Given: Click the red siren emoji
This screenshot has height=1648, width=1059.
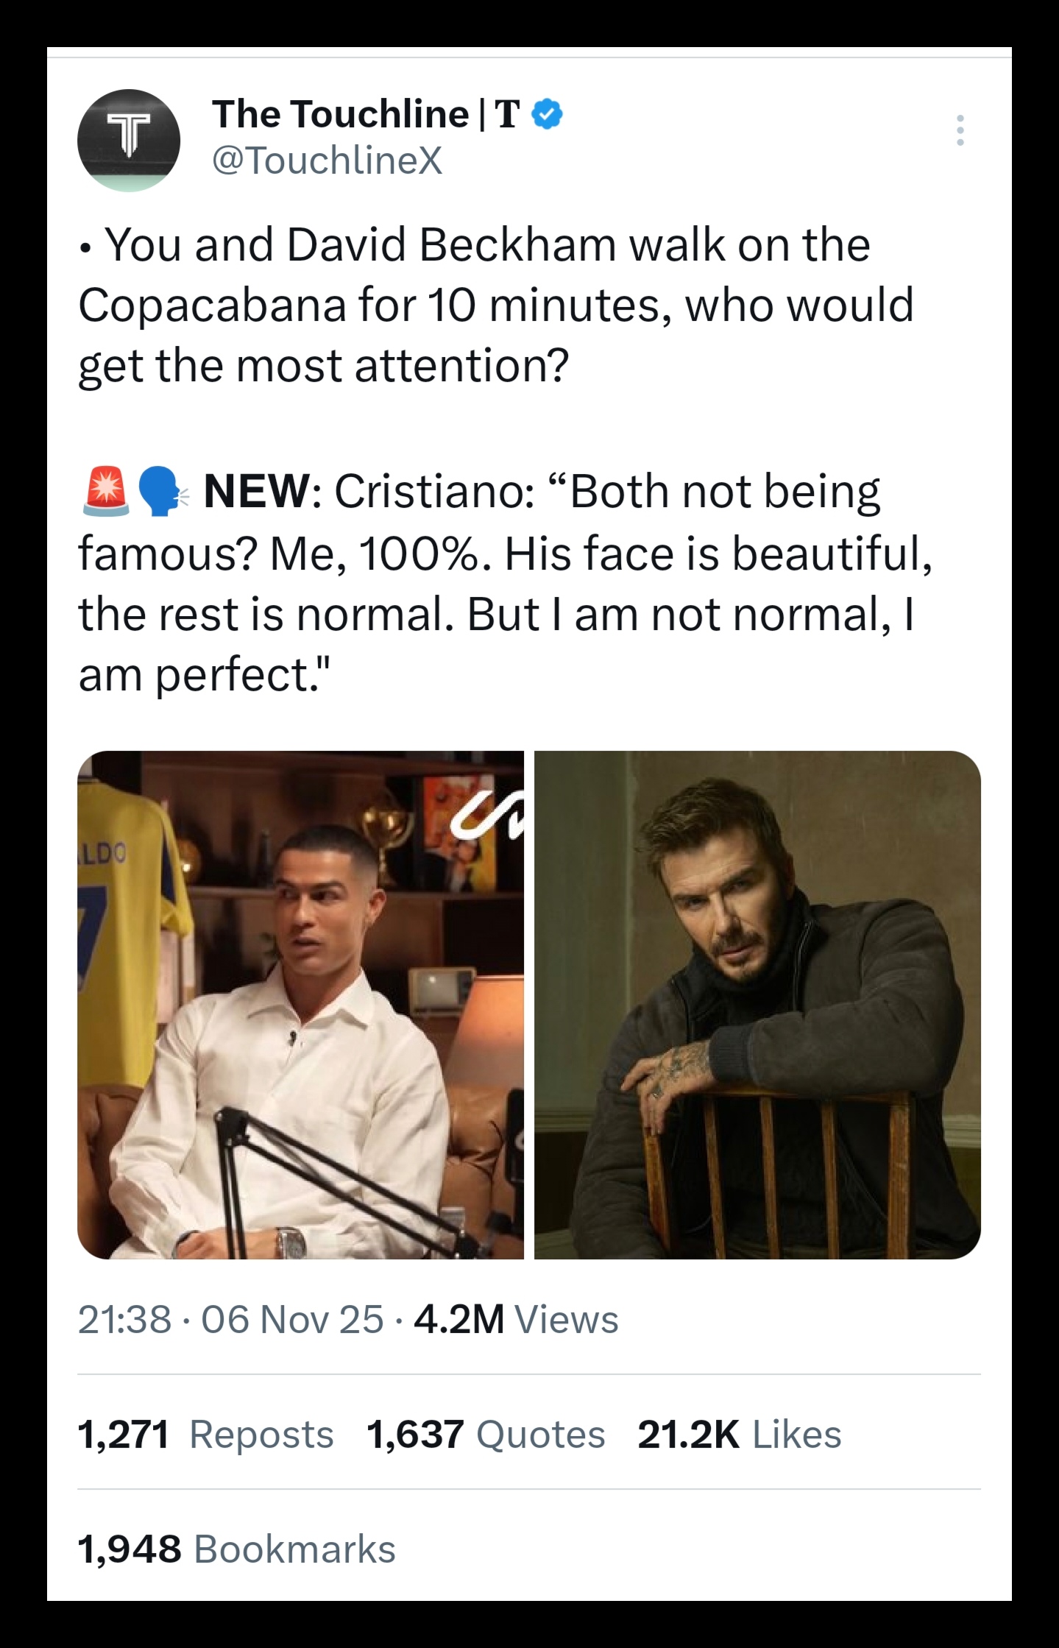Looking at the screenshot, I should (x=105, y=491).
